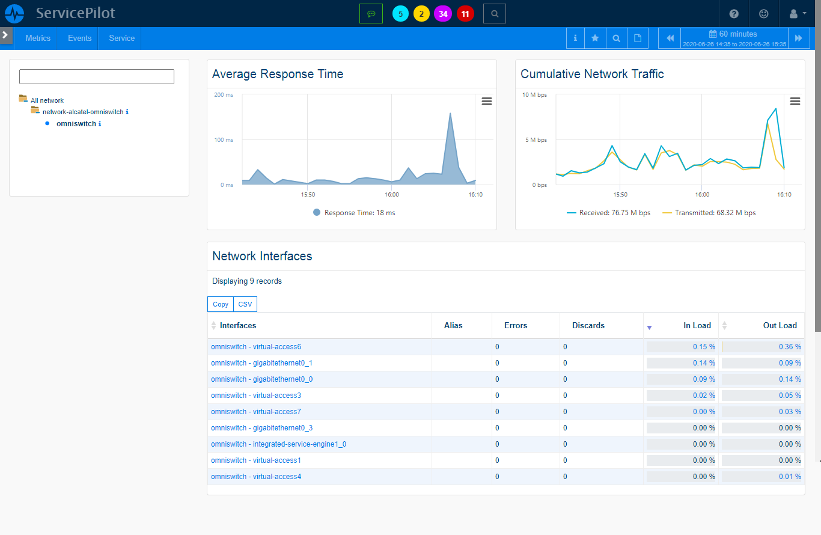
Task: Click the info icon in blue toolbar
Action: click(575, 38)
